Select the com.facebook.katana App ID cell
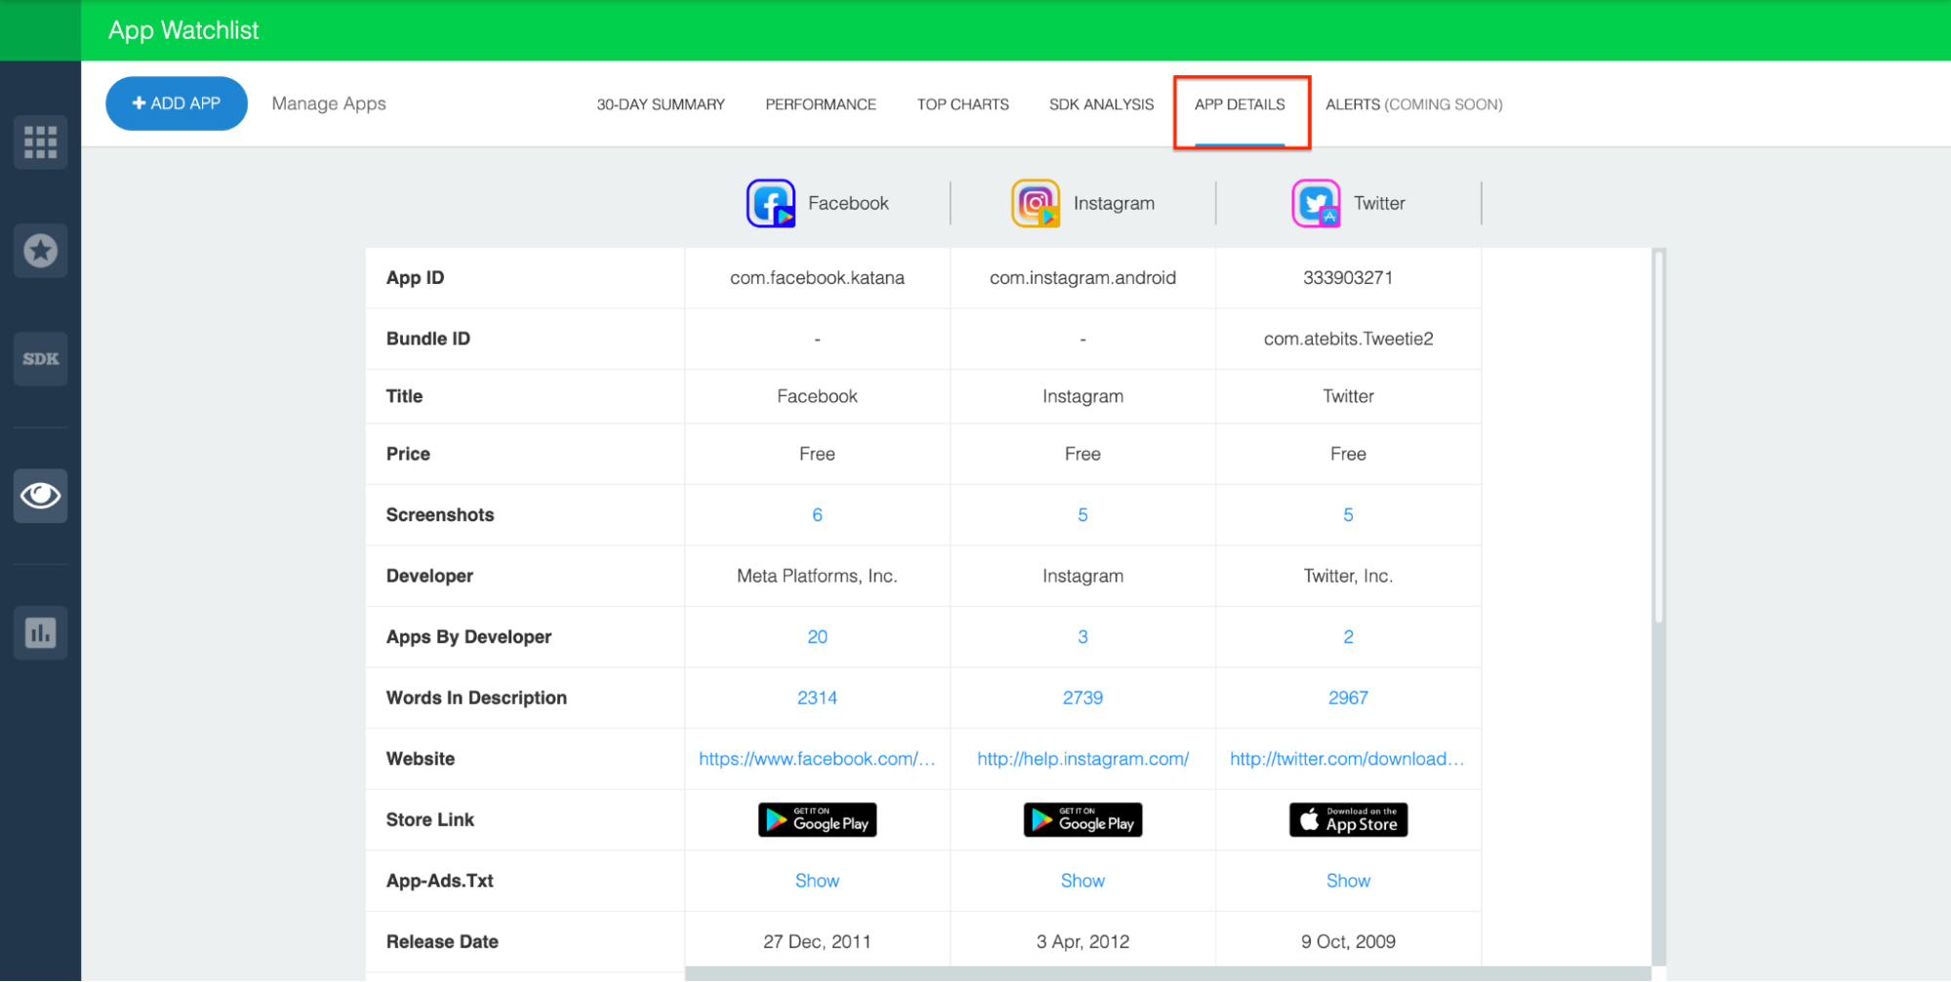Viewport: 1951px width, 982px height. click(817, 278)
